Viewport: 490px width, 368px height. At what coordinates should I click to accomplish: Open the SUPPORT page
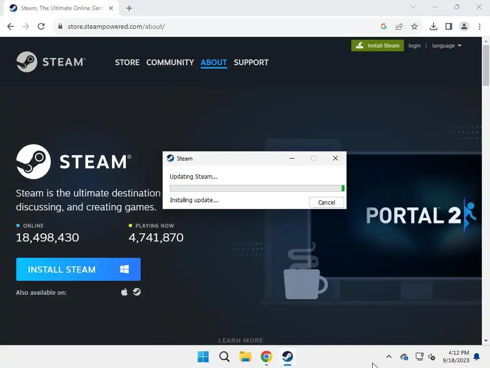tap(251, 62)
